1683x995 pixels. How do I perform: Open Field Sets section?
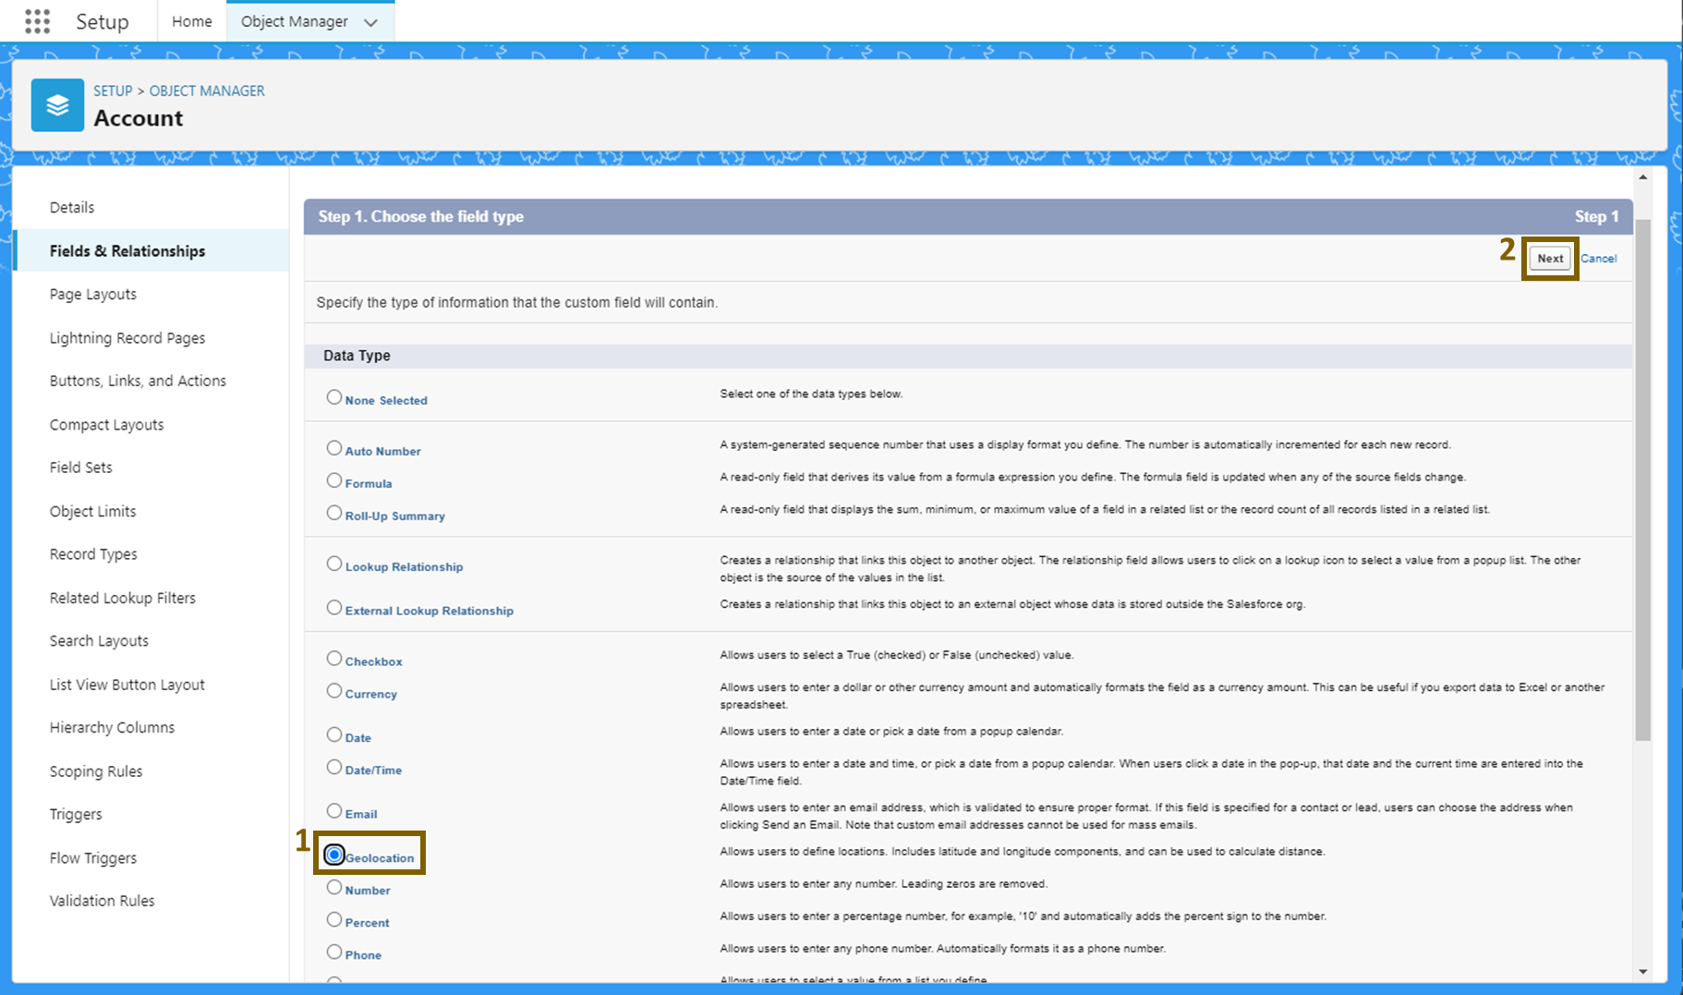pos(81,467)
